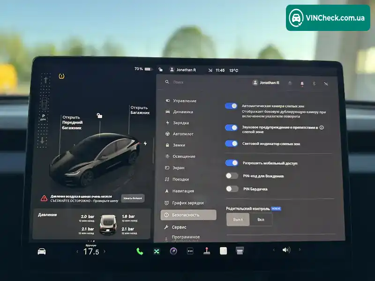Select Вкл for Родительский контроль
Screen dimensions: 375x281
point(261,219)
